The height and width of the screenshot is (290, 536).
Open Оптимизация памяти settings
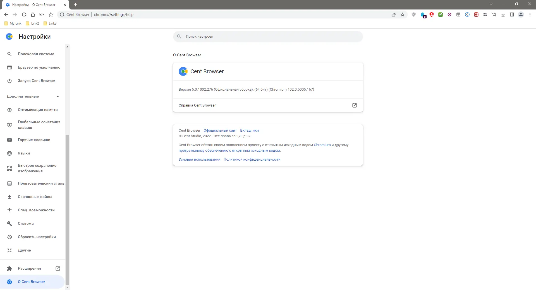[33, 110]
